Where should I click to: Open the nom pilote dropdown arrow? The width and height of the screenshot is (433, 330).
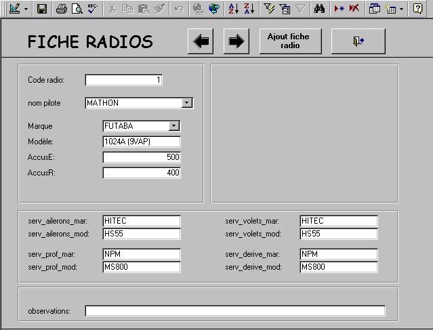[187, 103]
